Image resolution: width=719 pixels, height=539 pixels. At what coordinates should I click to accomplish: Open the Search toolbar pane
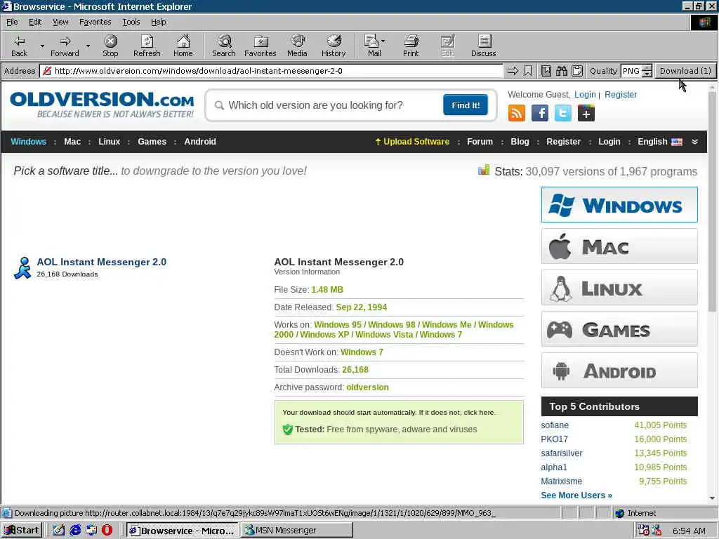click(224, 46)
